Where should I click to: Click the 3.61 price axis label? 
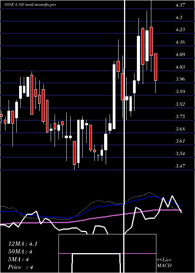coord(180,141)
